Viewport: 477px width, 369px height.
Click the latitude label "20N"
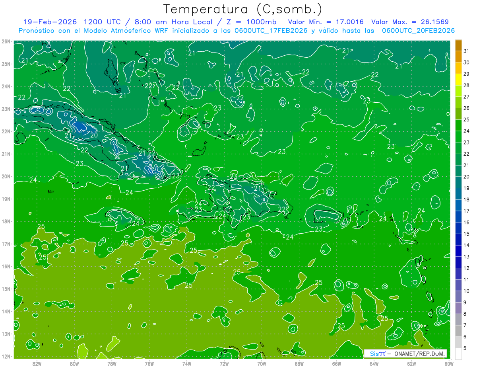[x=6, y=176]
